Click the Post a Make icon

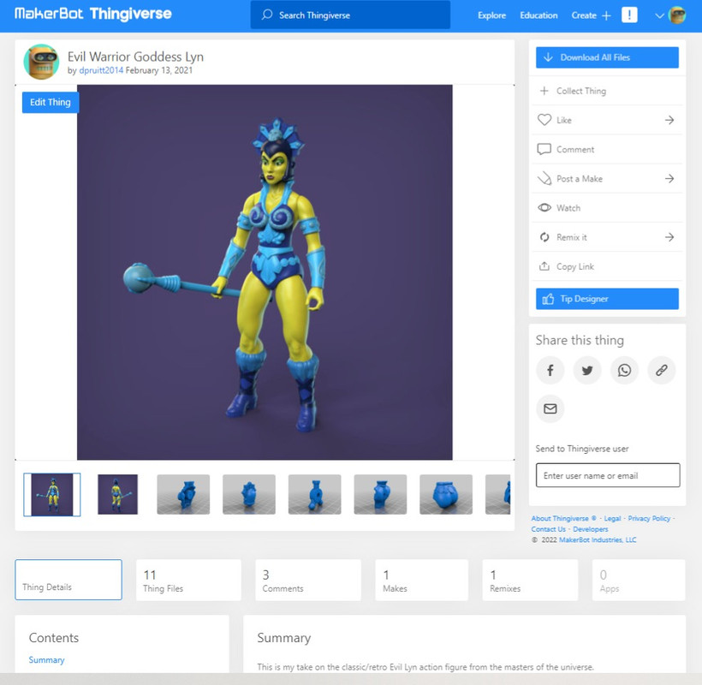[x=544, y=179]
